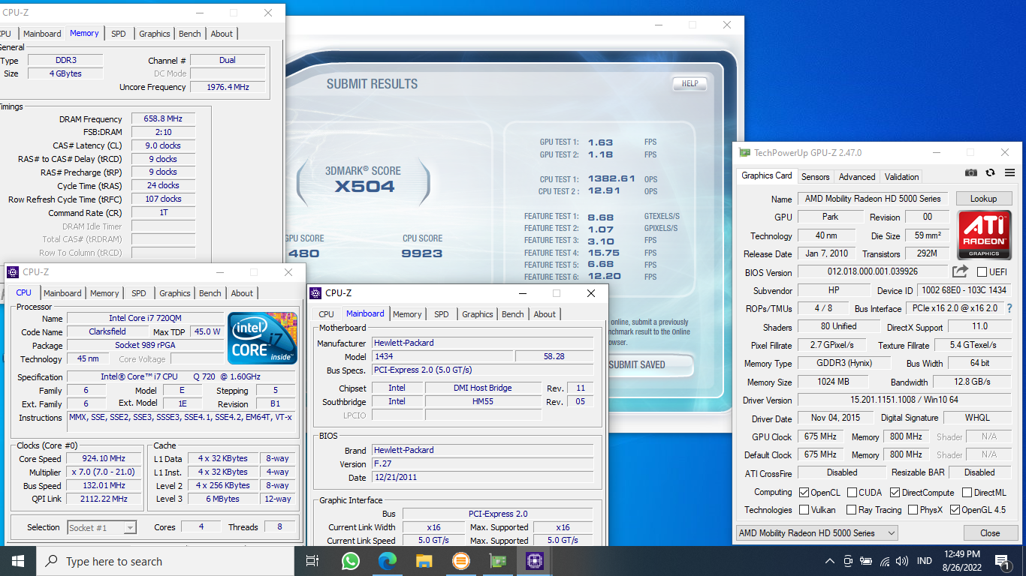Check the battery tray icon

click(866, 561)
